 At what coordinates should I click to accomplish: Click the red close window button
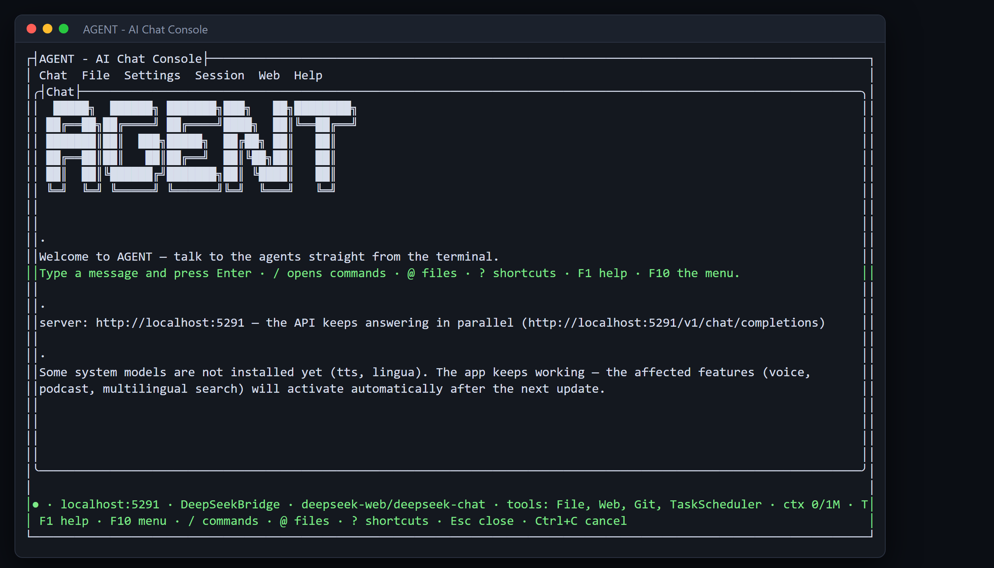click(31, 29)
